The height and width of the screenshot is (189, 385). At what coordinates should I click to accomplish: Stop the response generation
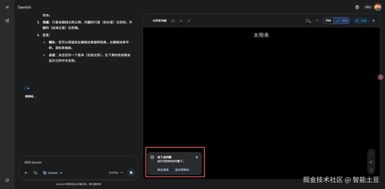(131, 173)
